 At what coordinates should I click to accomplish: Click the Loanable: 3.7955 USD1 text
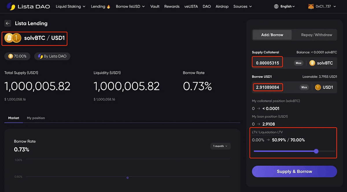[320, 77]
